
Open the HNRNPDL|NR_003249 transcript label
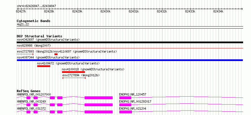click(31, 101)
